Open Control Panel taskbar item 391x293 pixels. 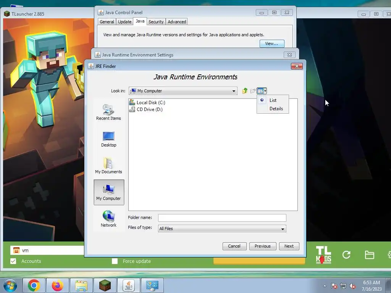point(152,285)
